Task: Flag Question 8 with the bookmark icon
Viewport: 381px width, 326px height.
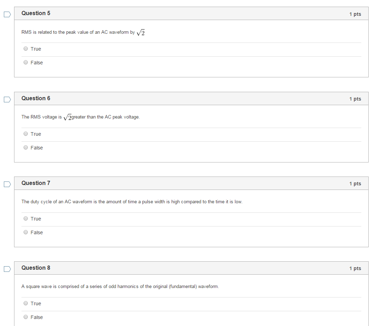Action: coord(7,269)
